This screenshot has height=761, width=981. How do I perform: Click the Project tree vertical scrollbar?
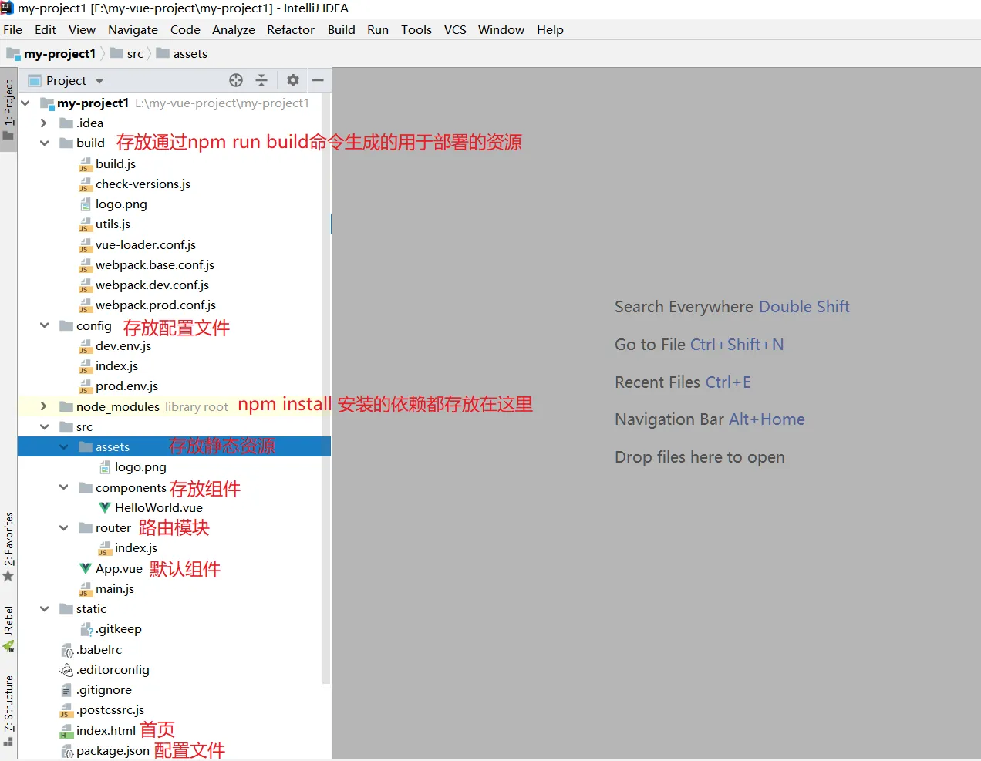point(326,388)
